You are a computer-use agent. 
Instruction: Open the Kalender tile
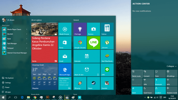click(x=87, y=56)
